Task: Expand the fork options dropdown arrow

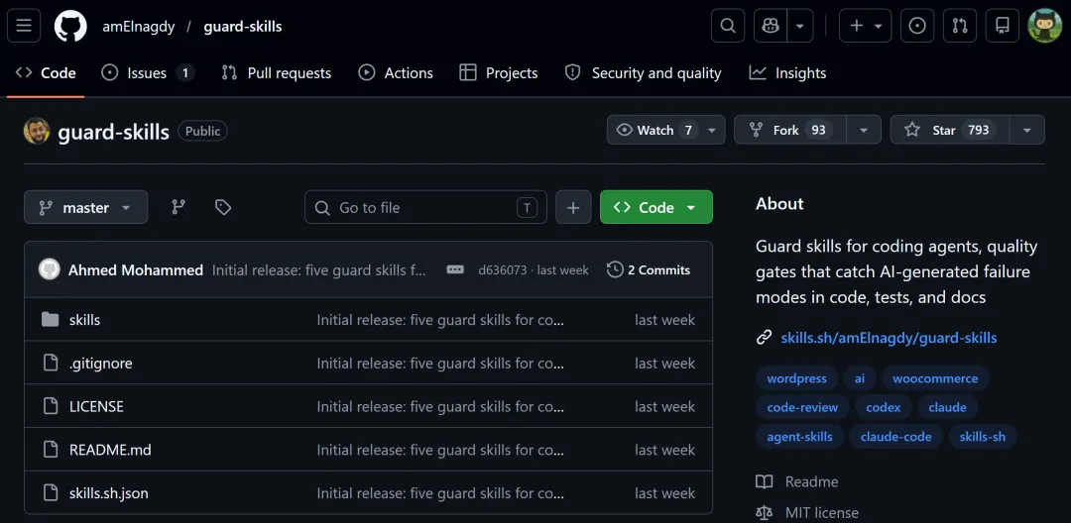Action: pos(864,130)
